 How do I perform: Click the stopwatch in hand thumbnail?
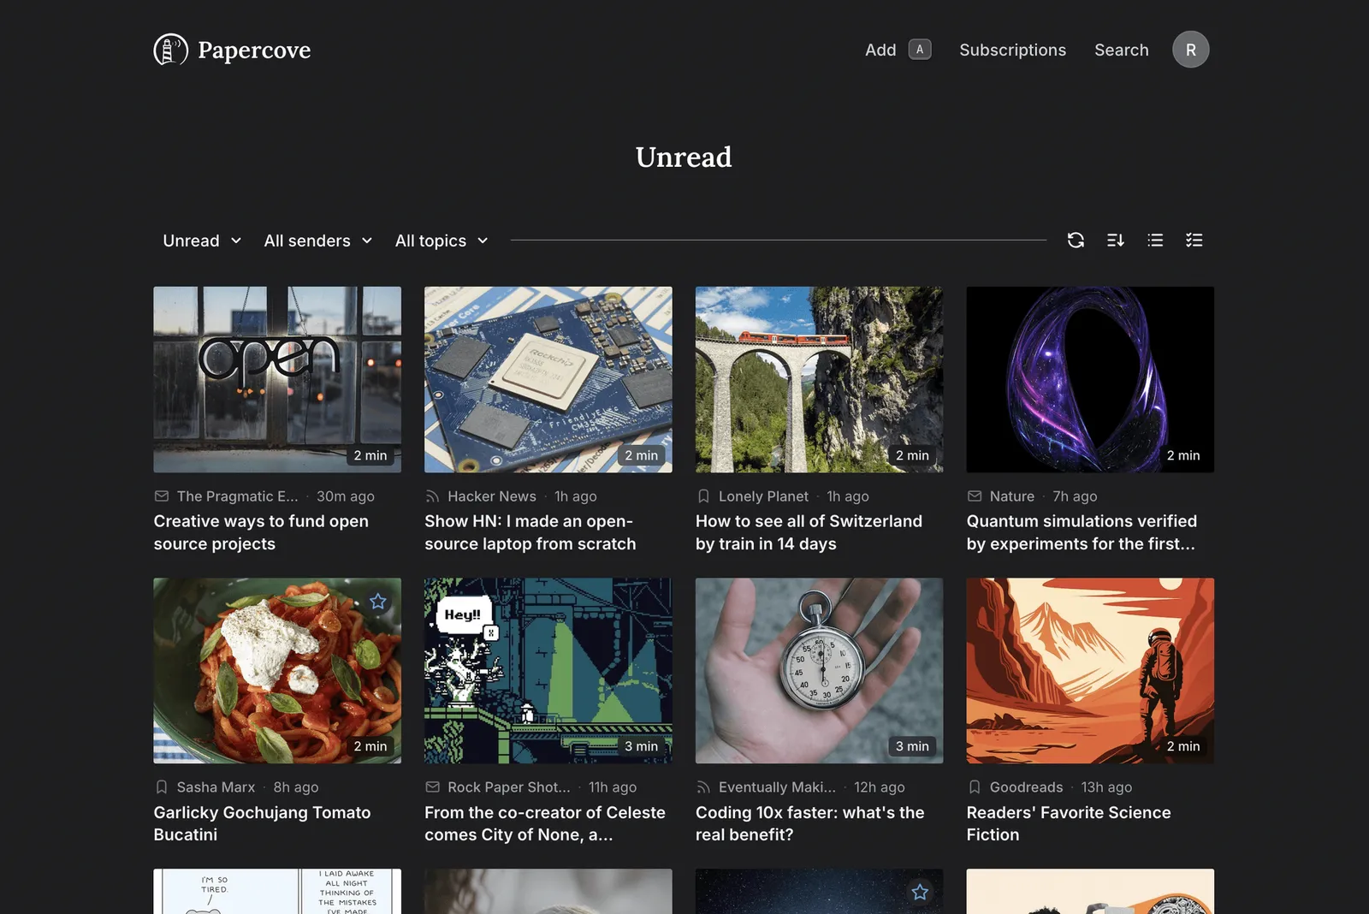tap(820, 670)
